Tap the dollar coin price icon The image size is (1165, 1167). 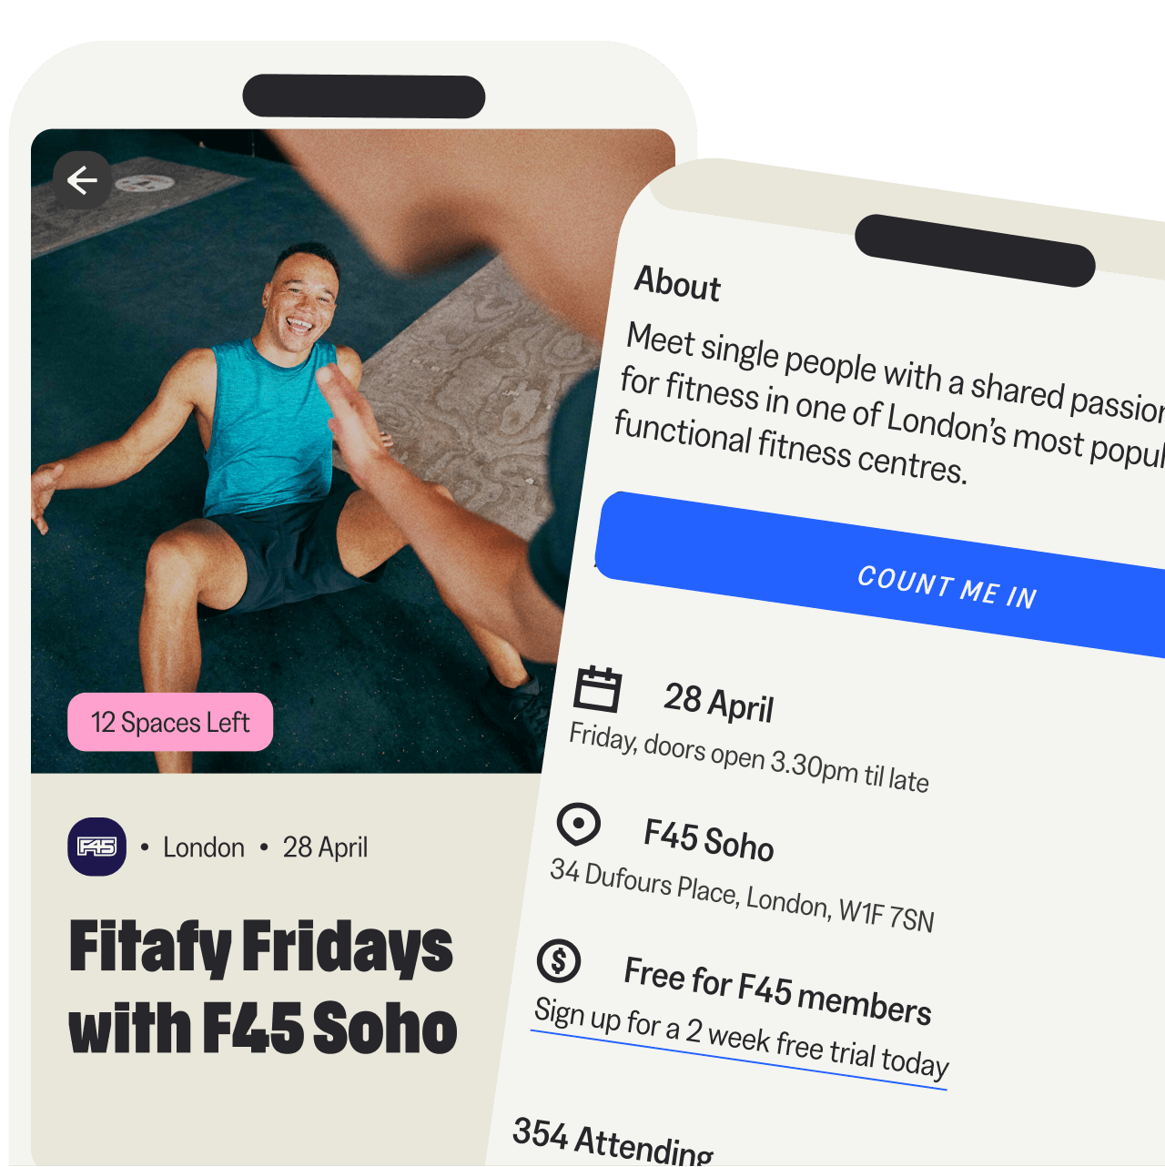pos(559,960)
